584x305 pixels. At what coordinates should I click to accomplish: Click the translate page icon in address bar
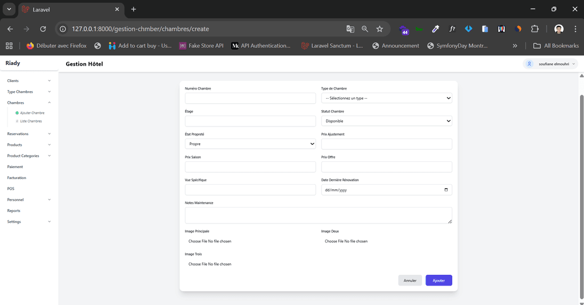pyautogui.click(x=350, y=29)
